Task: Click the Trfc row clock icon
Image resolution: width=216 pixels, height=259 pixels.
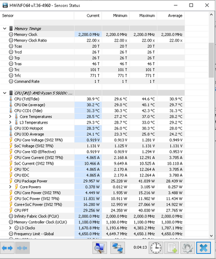Action: tap(11, 76)
